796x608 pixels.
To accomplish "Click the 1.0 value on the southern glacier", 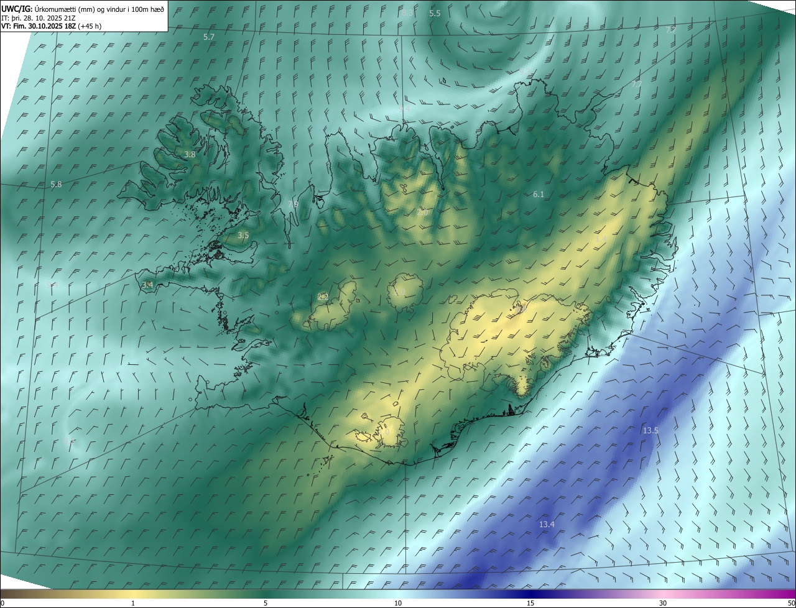I will click(384, 431).
